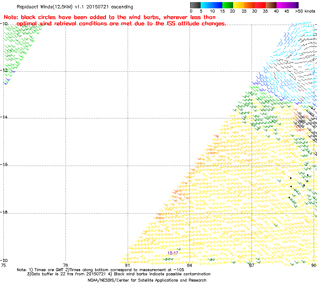Select the green 15–20 knots legend color
Image resolution: width=317 pixels, height=287 pixels.
pos(228,5)
